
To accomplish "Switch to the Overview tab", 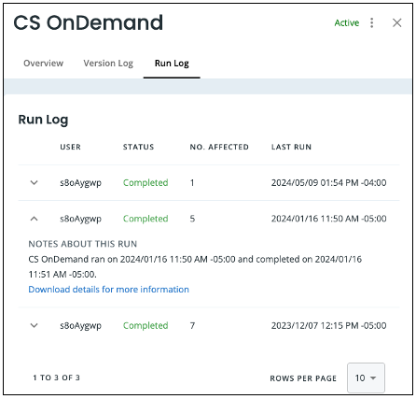I will pos(44,64).
